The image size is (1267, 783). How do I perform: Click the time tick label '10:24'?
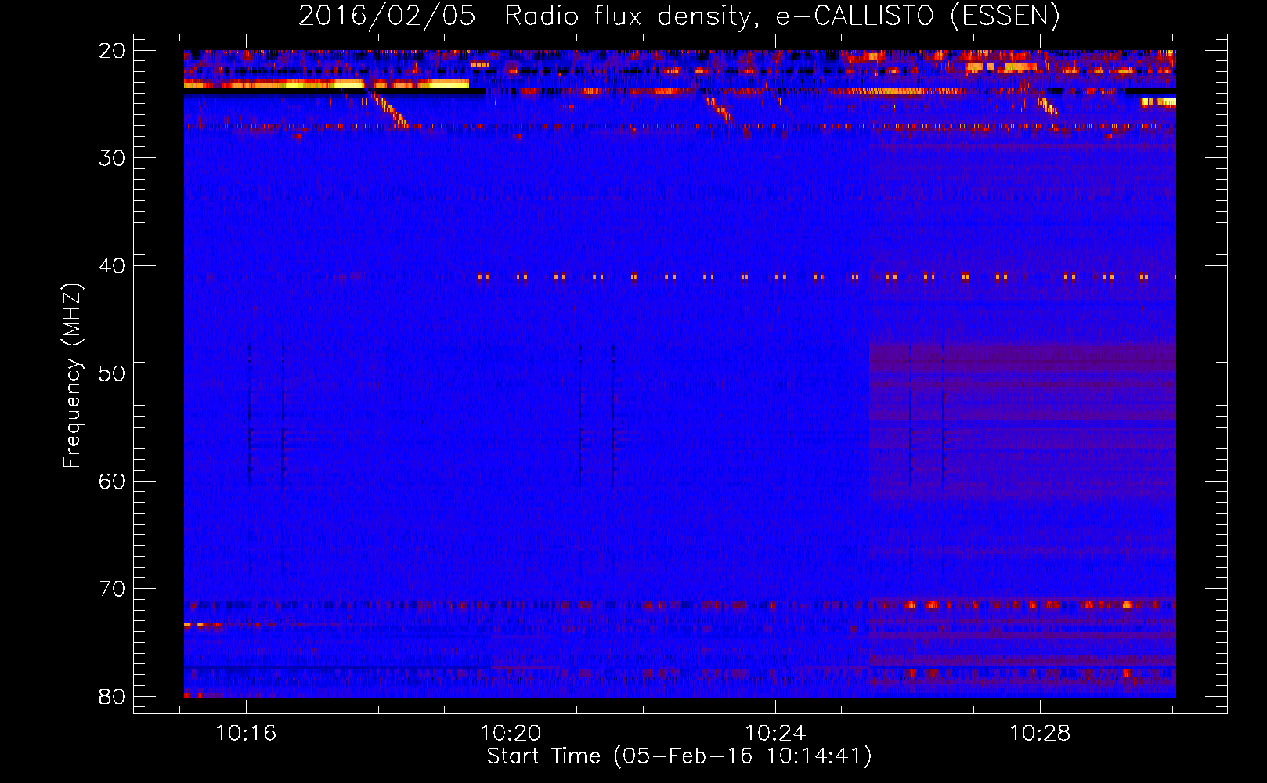(775, 734)
